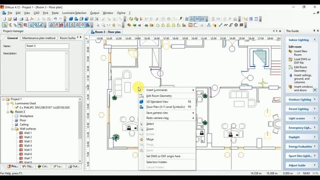Click the hierarchy tree diagram toolbar icon
320x180 pixels.
pyautogui.click(x=209, y=25)
